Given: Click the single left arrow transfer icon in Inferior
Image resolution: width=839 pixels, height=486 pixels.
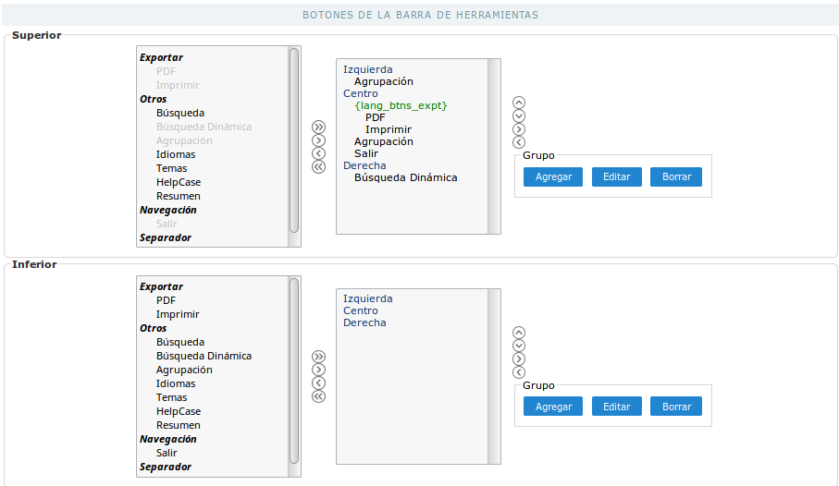Looking at the screenshot, I should tap(319, 383).
